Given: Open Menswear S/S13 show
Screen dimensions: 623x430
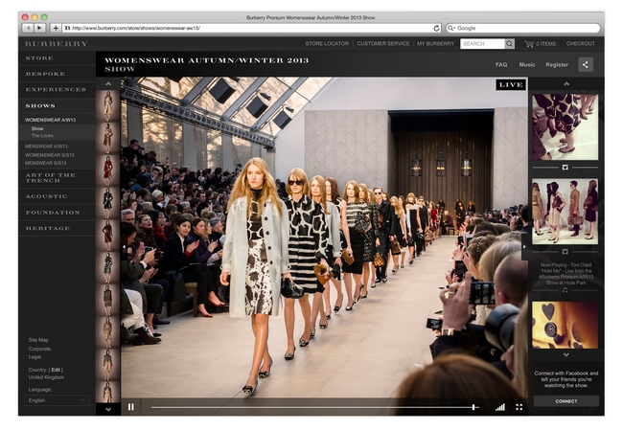Looking at the screenshot, I should tap(45, 163).
